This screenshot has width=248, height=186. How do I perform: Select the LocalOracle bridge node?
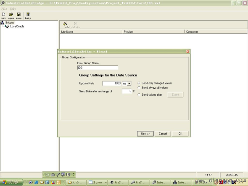pos(17,26)
